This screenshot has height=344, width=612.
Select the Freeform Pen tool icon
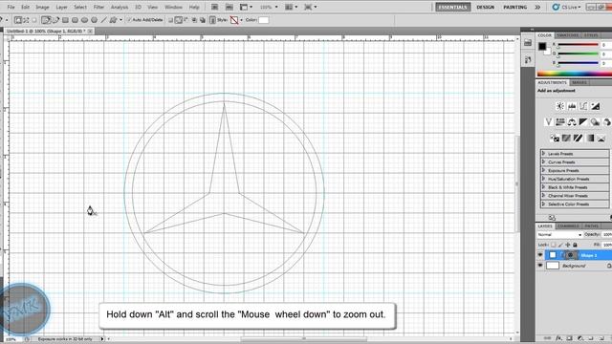click(55, 20)
